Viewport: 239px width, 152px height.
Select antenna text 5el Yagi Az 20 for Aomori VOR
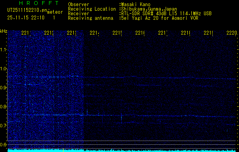click(x=159, y=18)
